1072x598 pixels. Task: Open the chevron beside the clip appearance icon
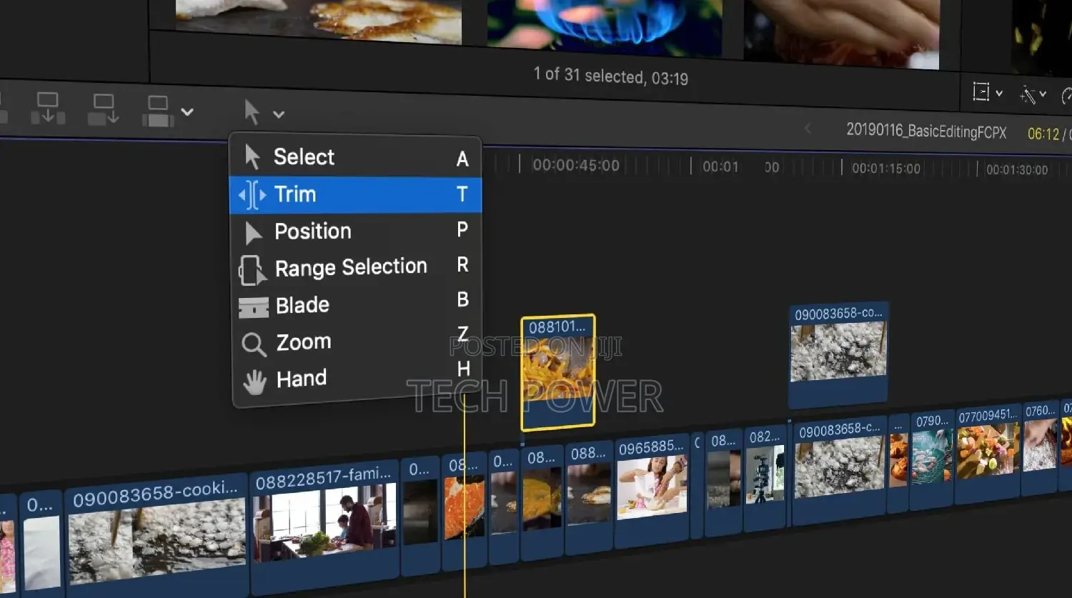pyautogui.click(x=999, y=94)
